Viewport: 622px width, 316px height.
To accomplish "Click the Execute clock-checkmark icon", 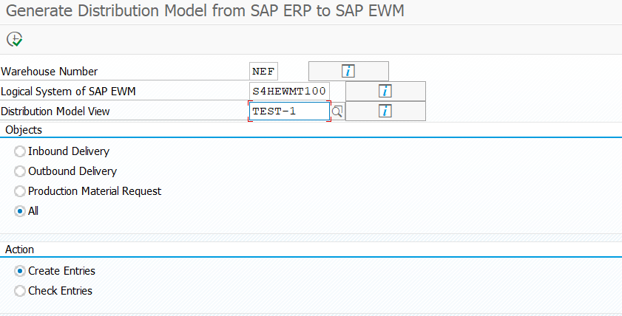I will 15,39.
